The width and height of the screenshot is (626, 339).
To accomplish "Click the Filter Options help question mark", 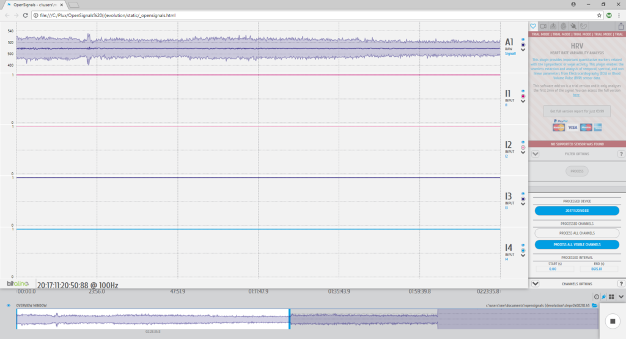I will tap(621, 154).
